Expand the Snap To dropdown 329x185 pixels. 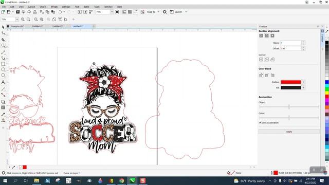(158, 12)
